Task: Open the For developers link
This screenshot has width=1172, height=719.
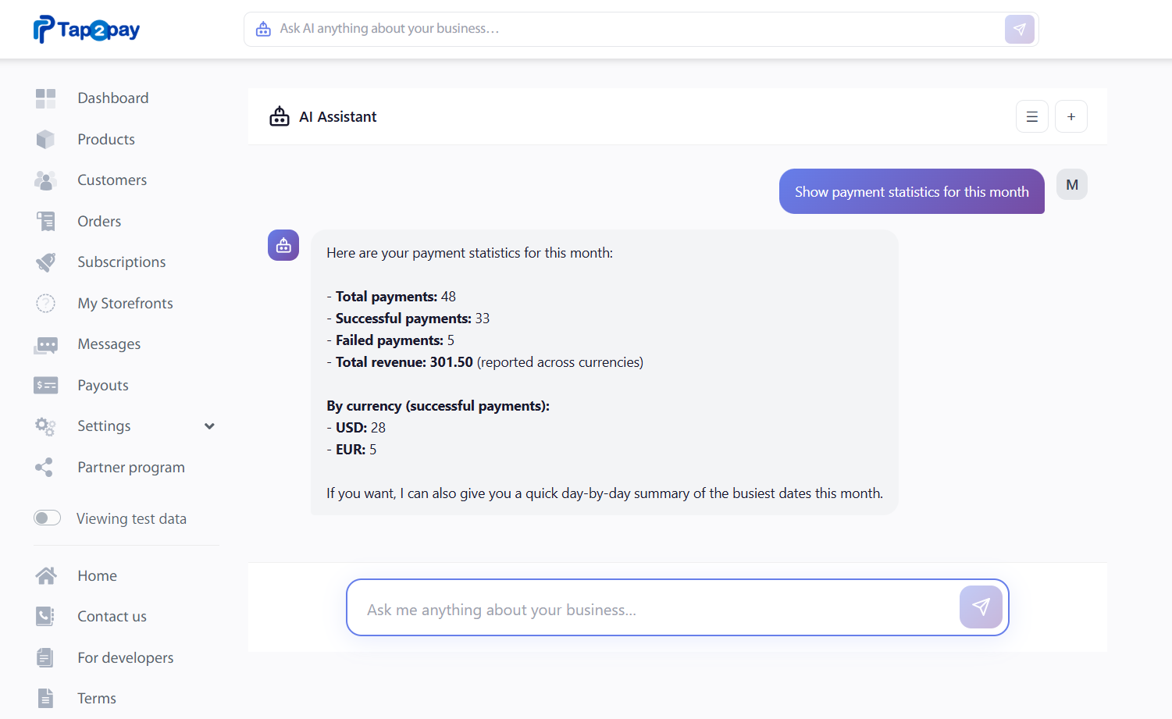Action: (125, 658)
